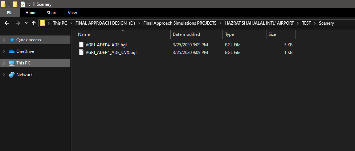Click the Forward navigation arrow

point(17,23)
